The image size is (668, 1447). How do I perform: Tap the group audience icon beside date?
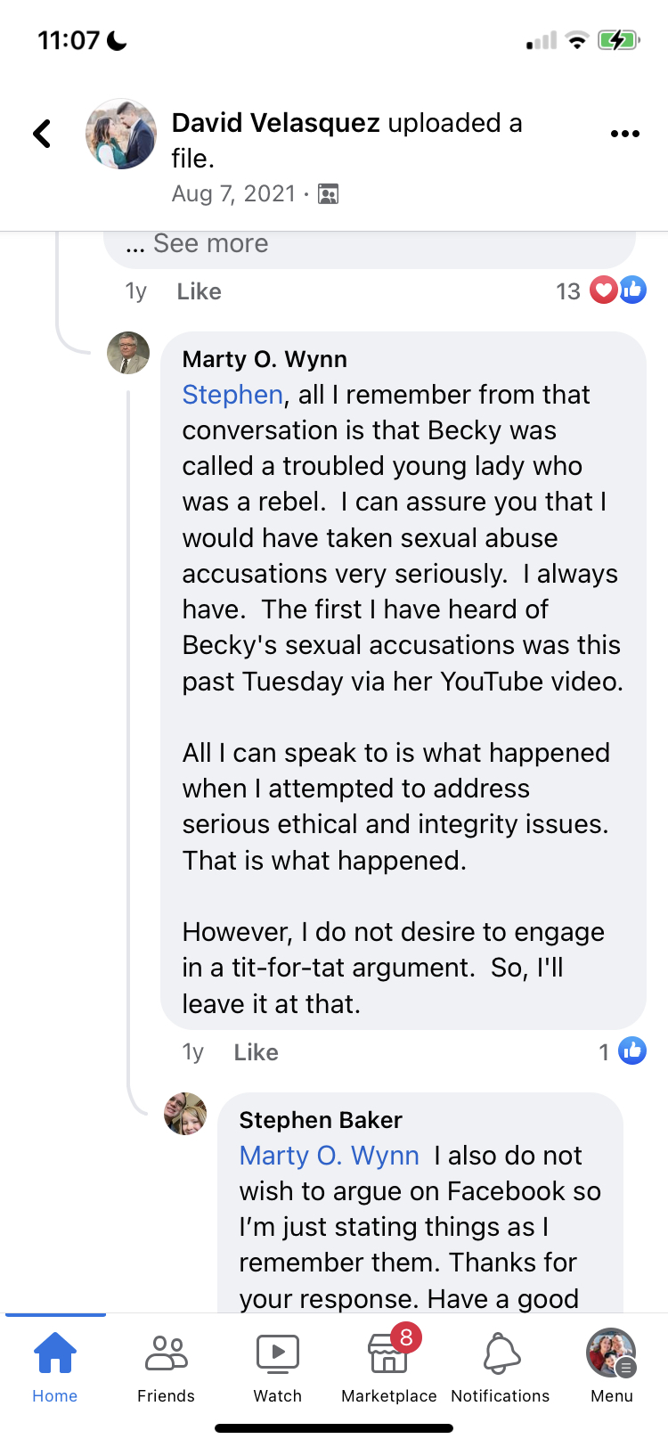point(329,194)
